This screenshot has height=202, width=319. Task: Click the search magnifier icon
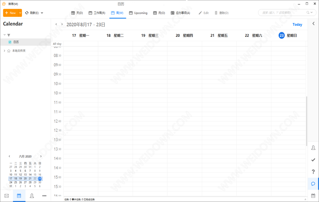point(308,13)
